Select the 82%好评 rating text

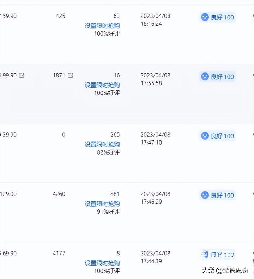click(x=108, y=152)
